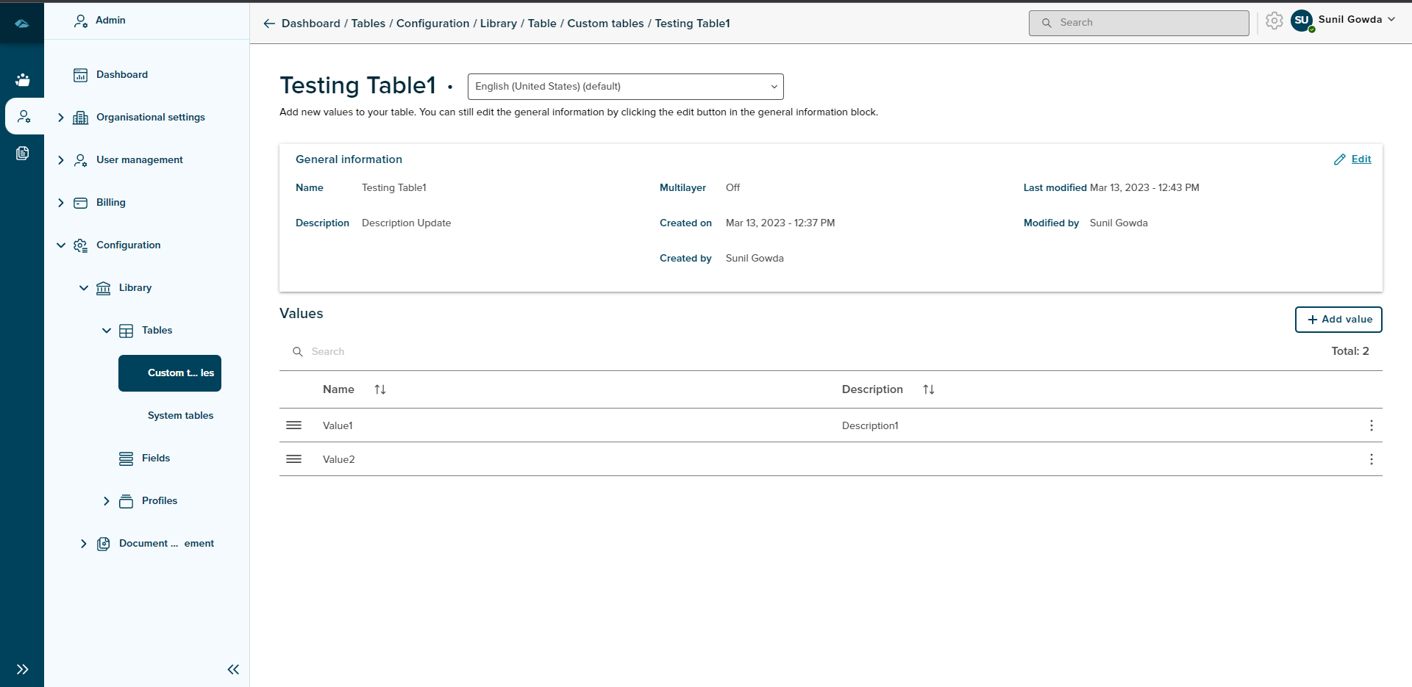Expand the User management section
The height and width of the screenshot is (687, 1412).
click(61, 160)
